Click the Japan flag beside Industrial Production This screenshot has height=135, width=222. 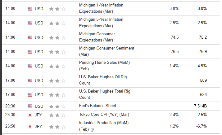tap(30, 126)
